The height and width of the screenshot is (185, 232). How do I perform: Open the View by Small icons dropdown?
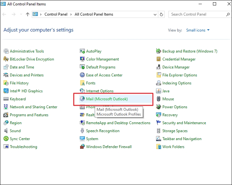tap(198, 30)
